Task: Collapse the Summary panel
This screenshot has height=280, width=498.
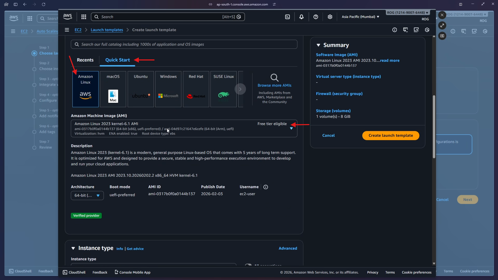Action: click(x=319, y=45)
